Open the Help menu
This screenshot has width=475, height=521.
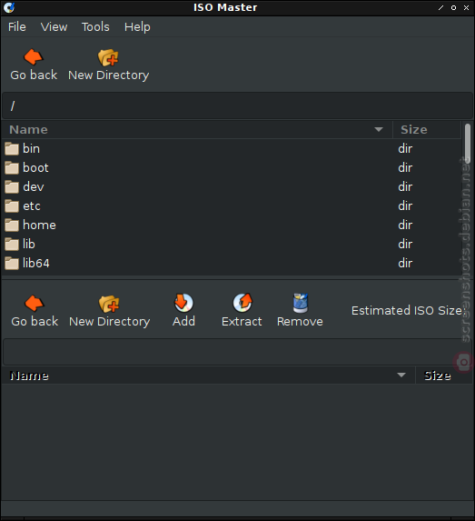click(x=137, y=27)
